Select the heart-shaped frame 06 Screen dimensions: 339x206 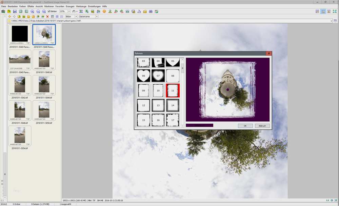click(x=143, y=76)
